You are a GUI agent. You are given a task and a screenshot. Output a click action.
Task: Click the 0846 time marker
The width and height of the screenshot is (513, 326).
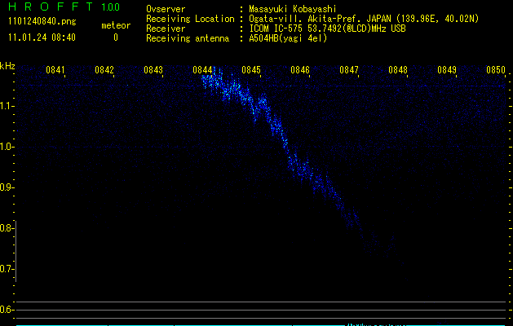tap(300, 70)
